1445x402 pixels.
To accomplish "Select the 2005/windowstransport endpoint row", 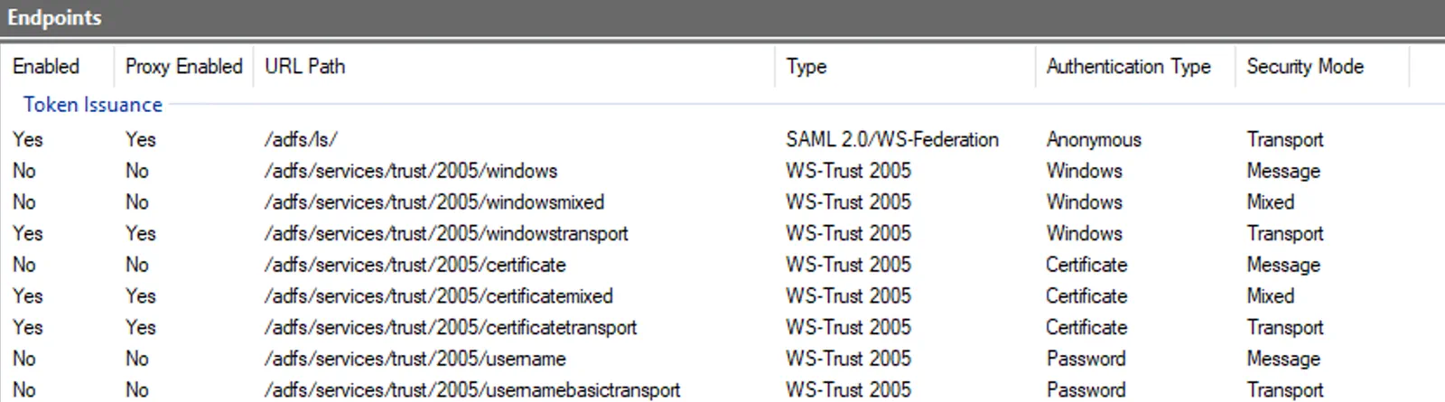I will pos(722,233).
